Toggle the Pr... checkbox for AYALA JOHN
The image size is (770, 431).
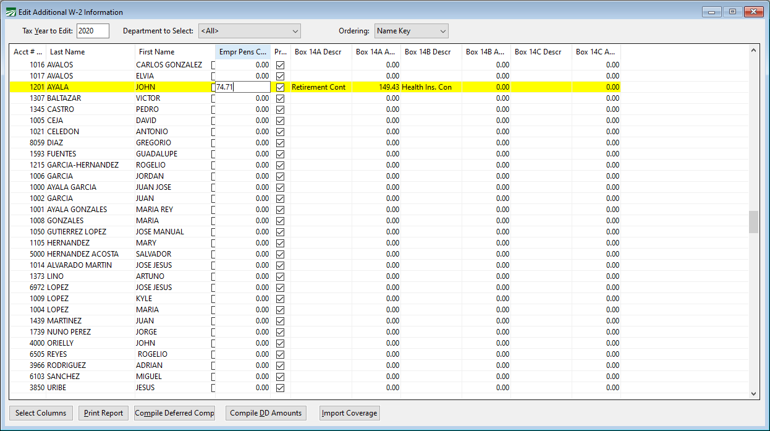tap(280, 87)
